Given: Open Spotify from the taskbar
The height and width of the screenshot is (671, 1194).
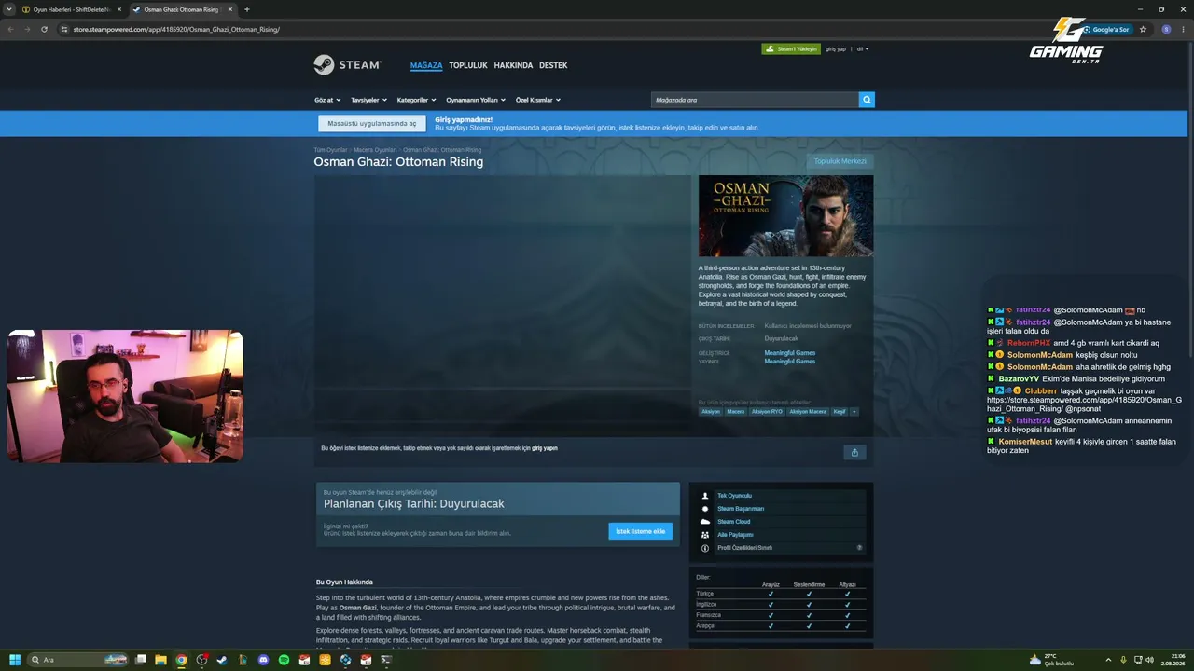Looking at the screenshot, I should click(284, 660).
